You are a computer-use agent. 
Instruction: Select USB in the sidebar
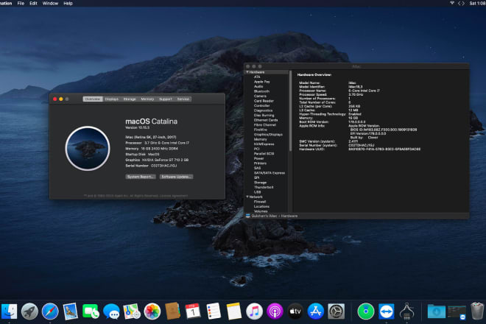coord(257,192)
